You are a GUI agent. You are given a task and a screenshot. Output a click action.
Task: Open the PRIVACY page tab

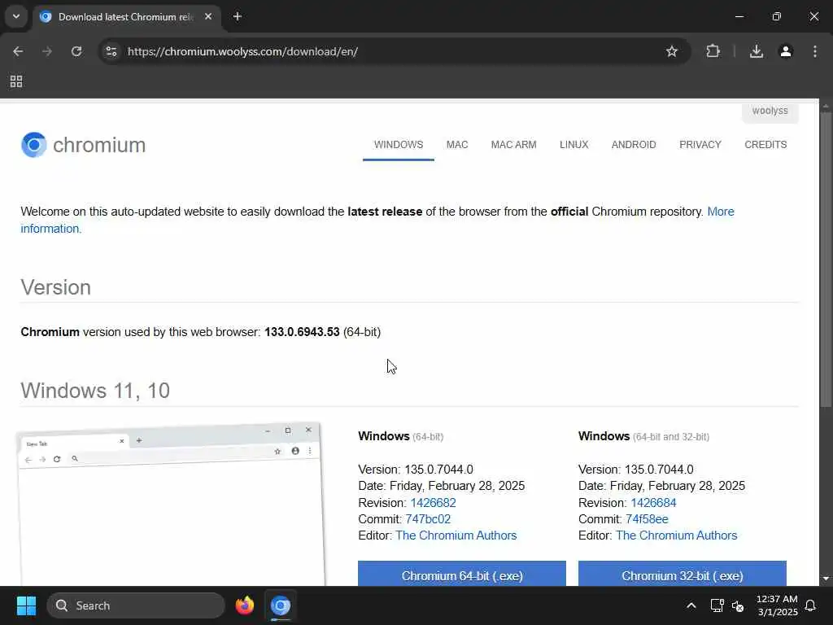700,145
